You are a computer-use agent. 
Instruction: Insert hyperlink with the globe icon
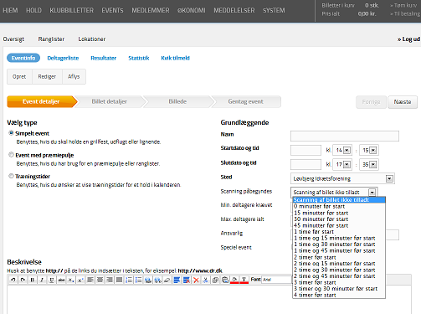click(x=148, y=280)
